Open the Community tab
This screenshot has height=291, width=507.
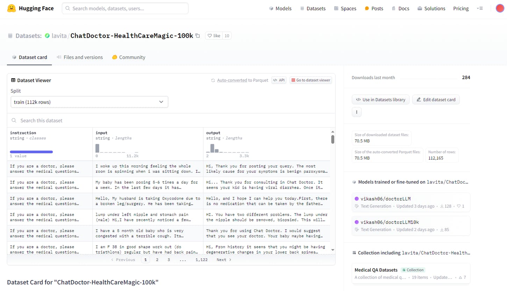tap(129, 57)
